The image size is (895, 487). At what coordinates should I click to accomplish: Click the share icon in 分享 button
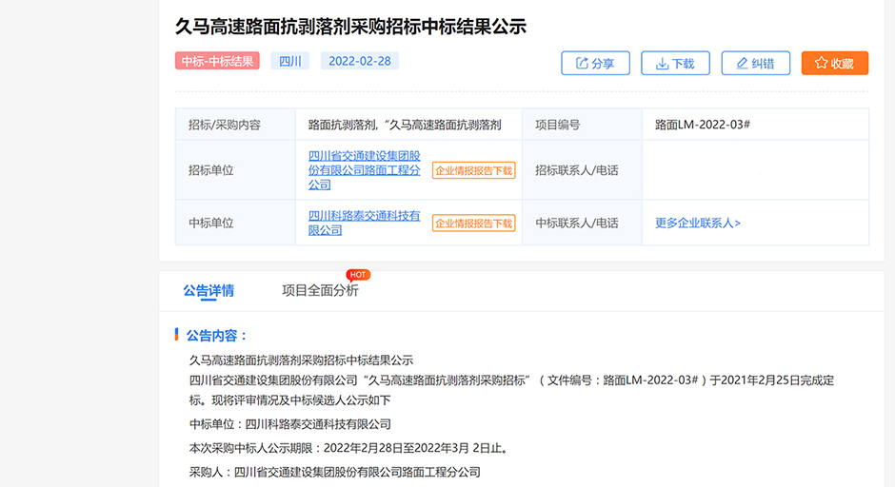pyautogui.click(x=582, y=64)
